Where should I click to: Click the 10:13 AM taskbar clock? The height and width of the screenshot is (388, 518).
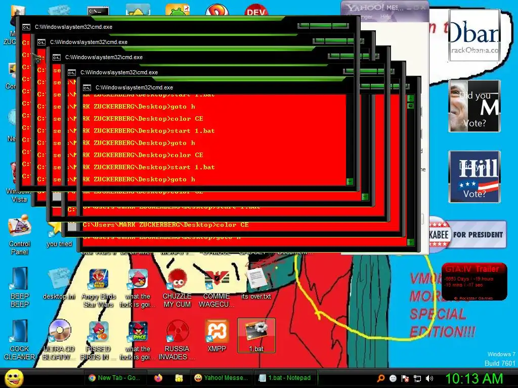pos(474,378)
